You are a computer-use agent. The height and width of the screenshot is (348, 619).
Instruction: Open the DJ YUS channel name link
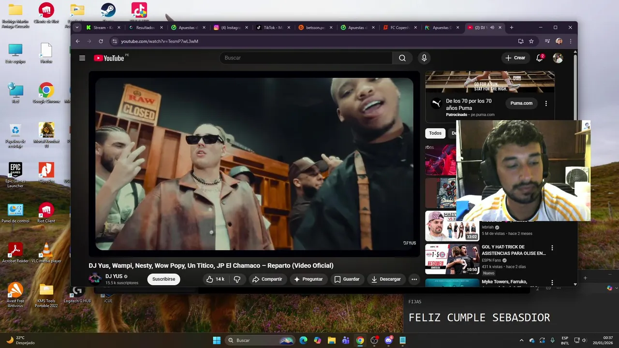click(x=114, y=276)
